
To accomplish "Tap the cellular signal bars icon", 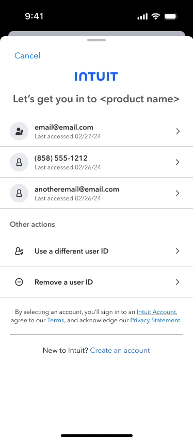I will click(142, 17).
